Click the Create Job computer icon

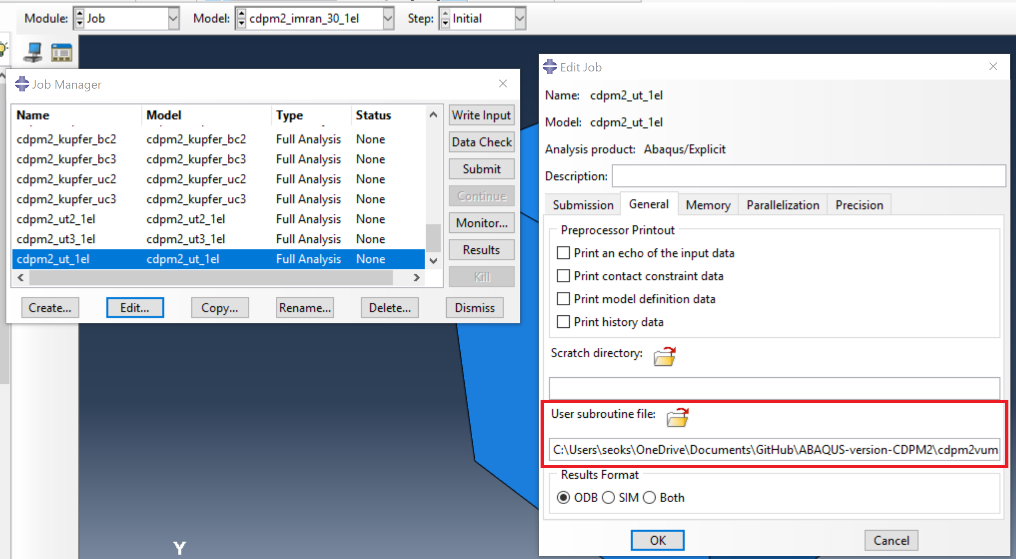click(x=33, y=52)
